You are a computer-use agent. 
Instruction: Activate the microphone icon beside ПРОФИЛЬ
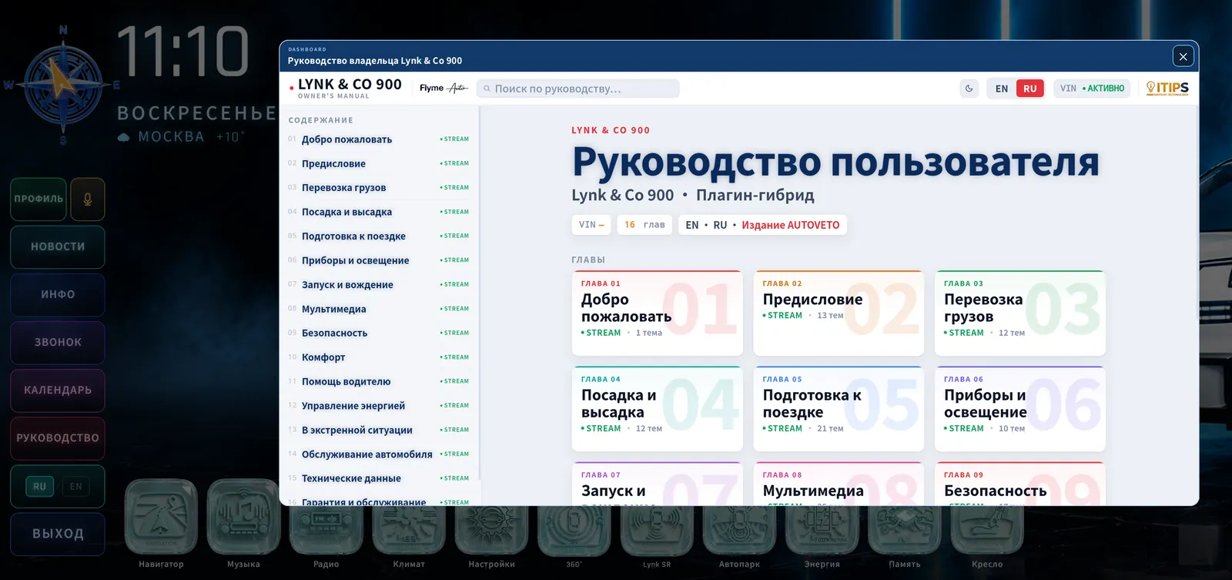(88, 199)
